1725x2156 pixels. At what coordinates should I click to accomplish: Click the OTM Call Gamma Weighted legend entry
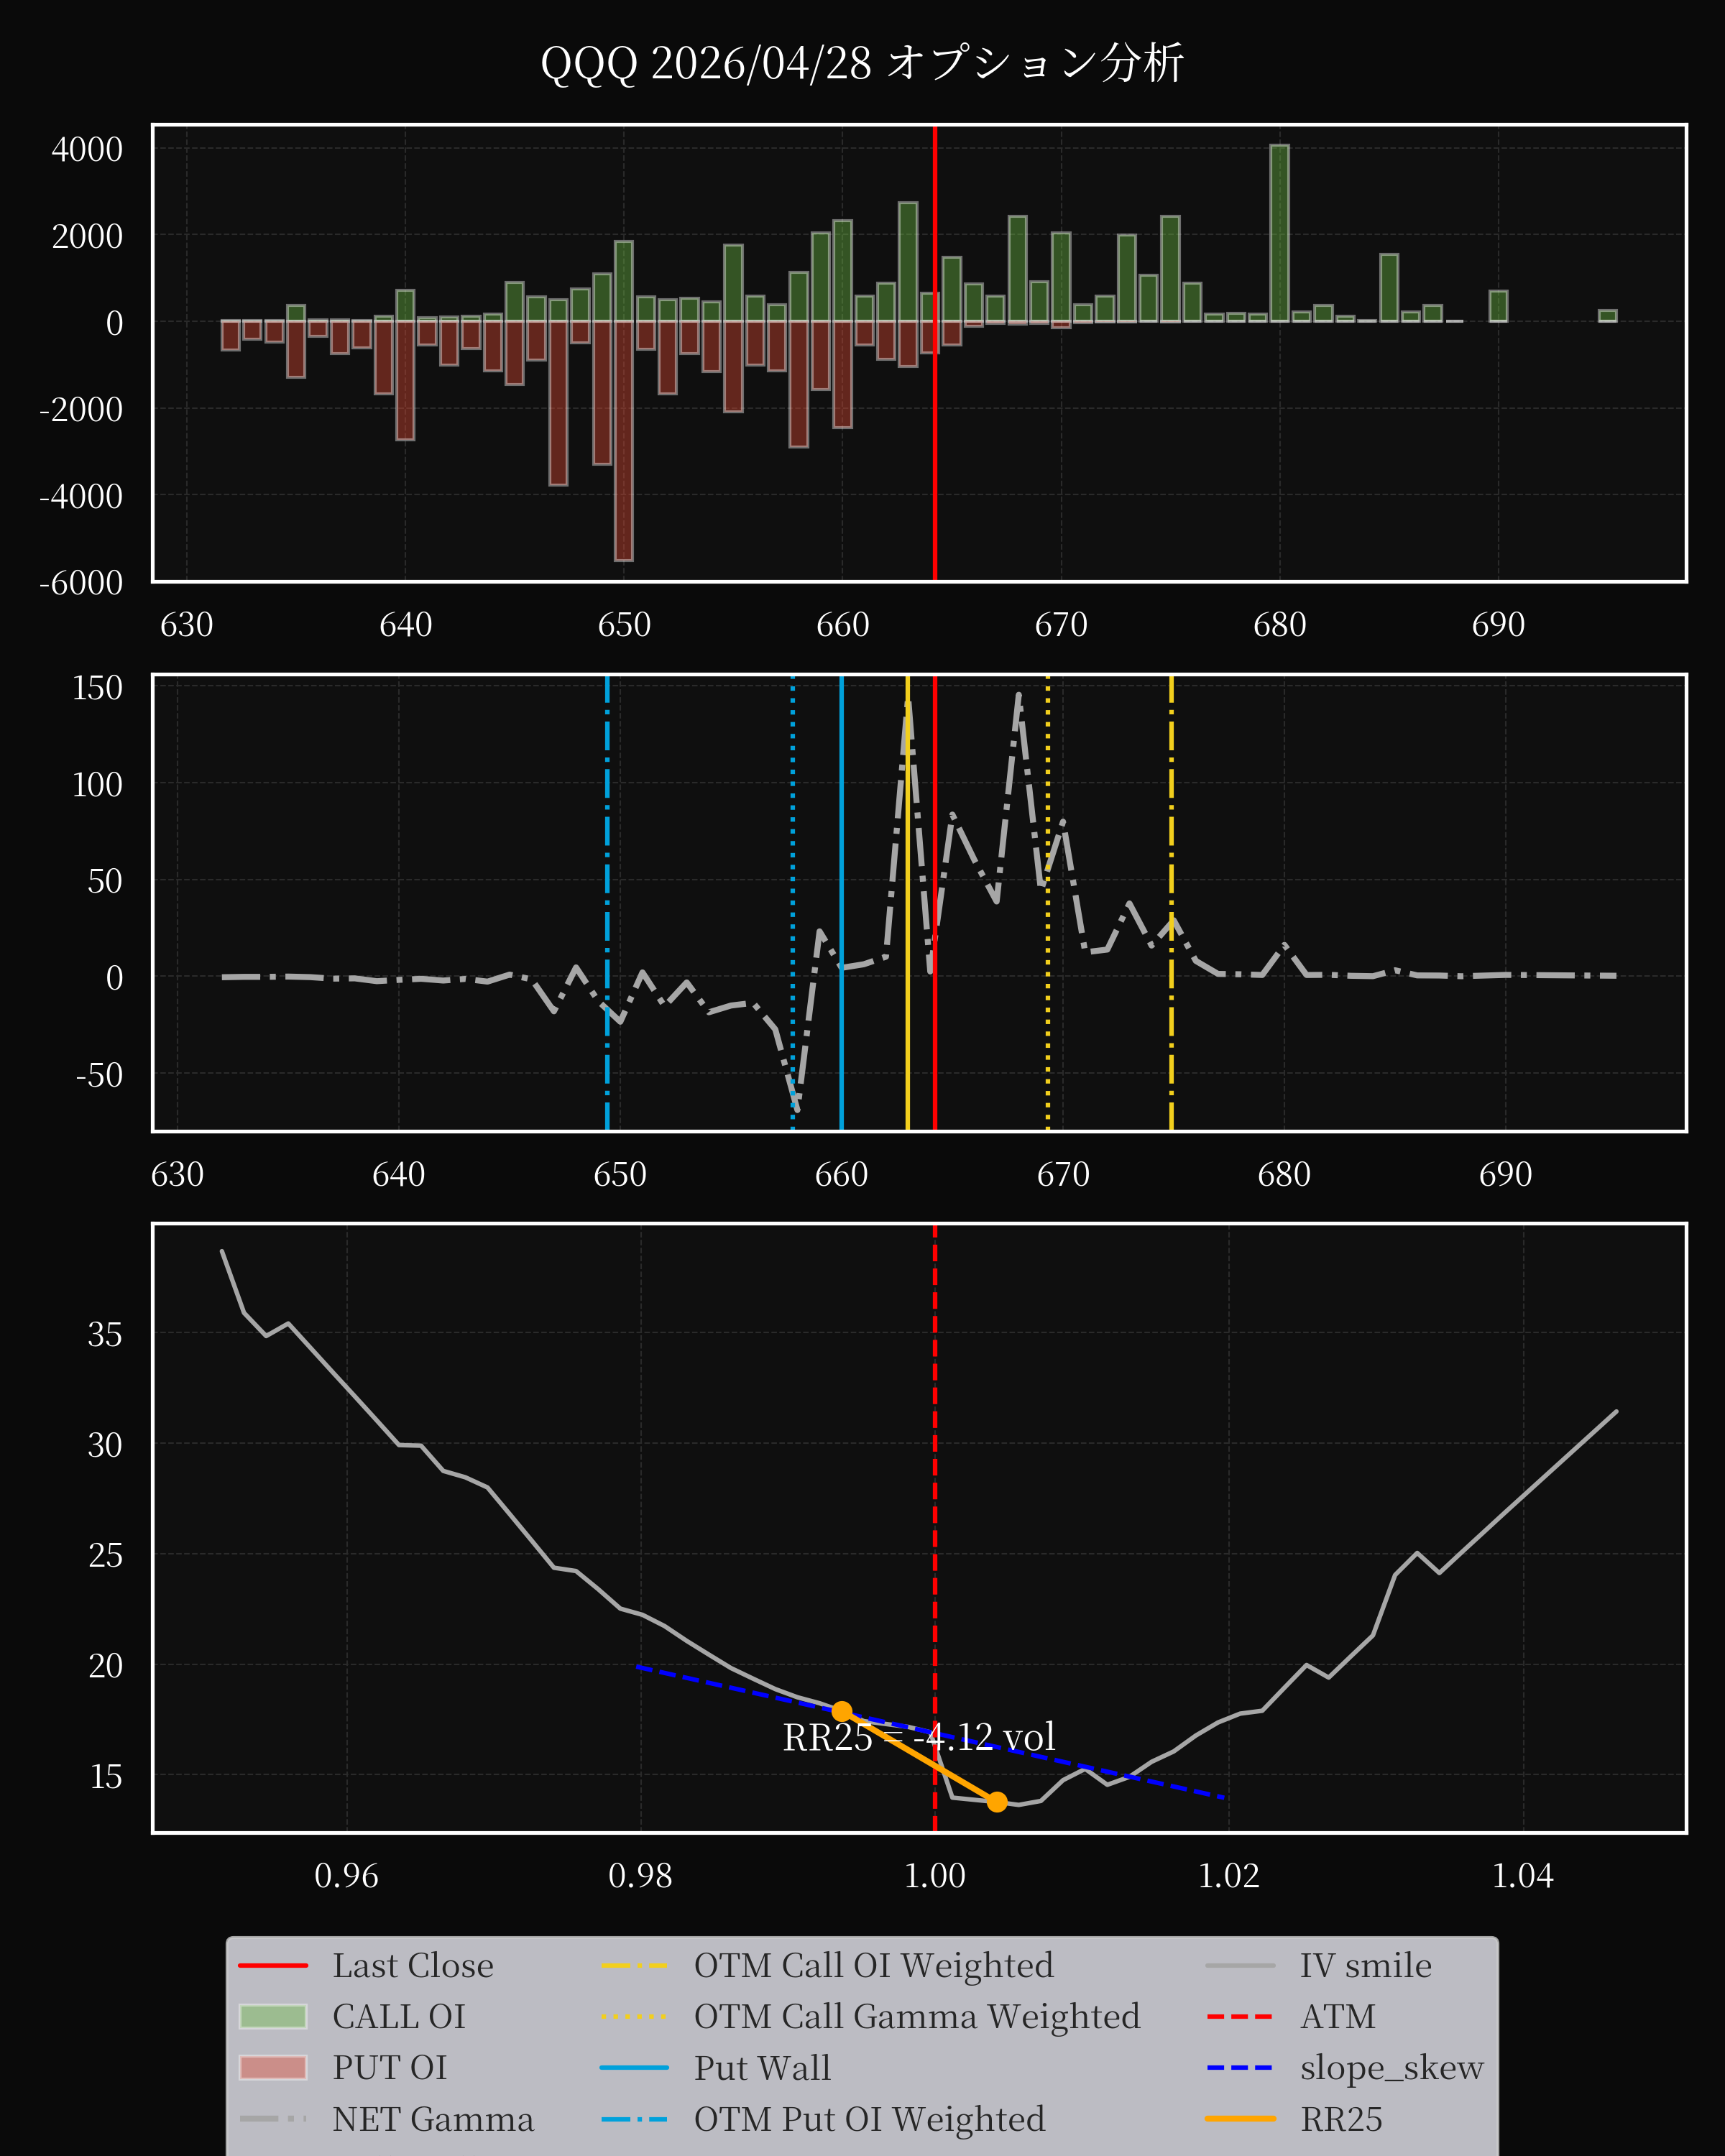click(x=870, y=2017)
